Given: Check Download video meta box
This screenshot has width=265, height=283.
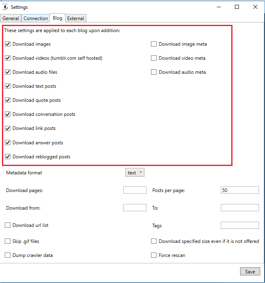Looking at the screenshot, I should point(154,58).
